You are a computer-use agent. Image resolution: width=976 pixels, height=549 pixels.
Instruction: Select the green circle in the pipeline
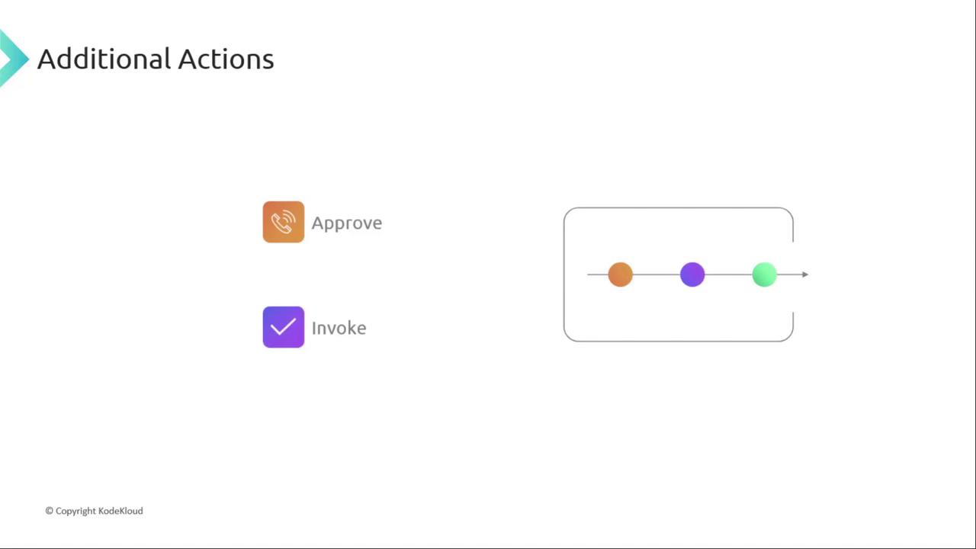click(x=764, y=274)
